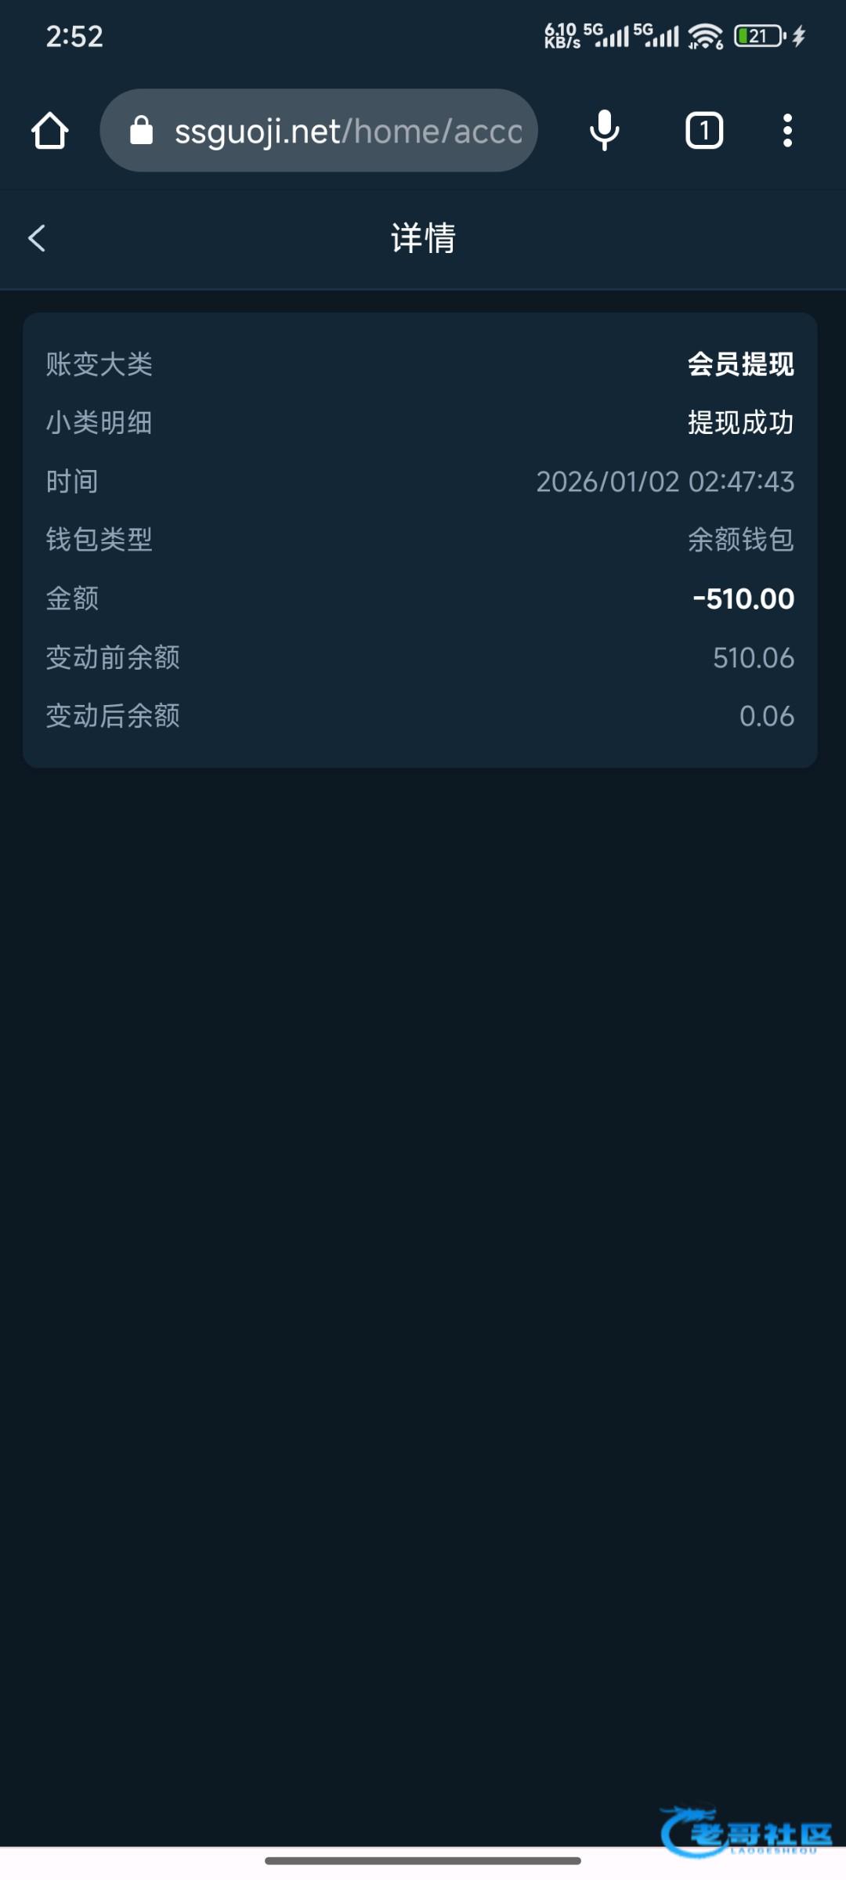
Task: Tap the 详情 page title
Action: click(423, 238)
